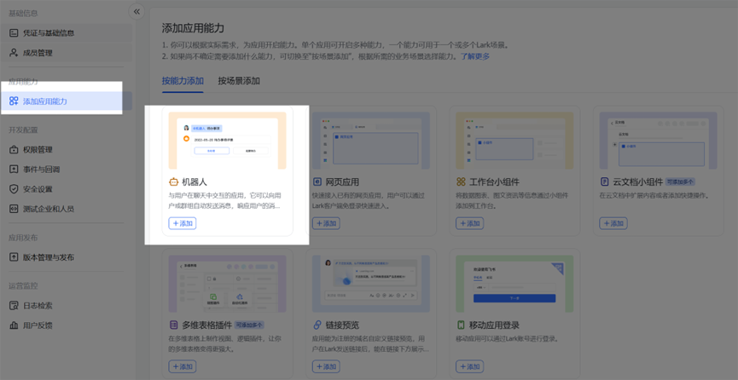
Task: Click the 成员管理 person icon
Action: 14,53
